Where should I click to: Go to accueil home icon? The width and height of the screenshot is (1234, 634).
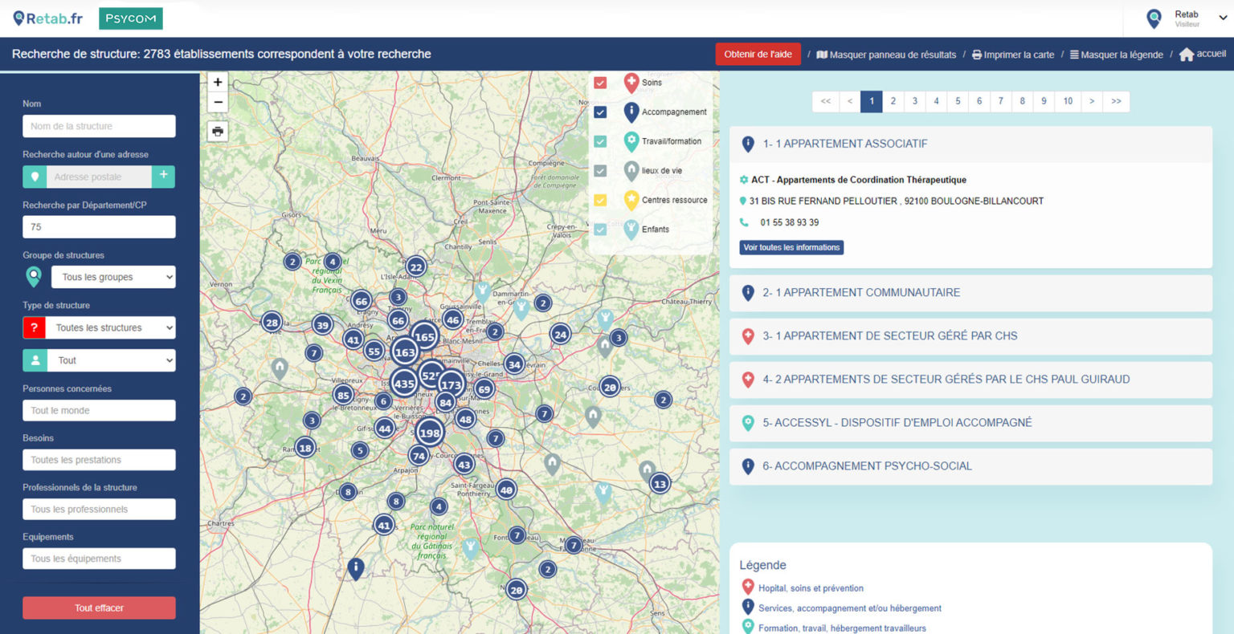point(1186,55)
